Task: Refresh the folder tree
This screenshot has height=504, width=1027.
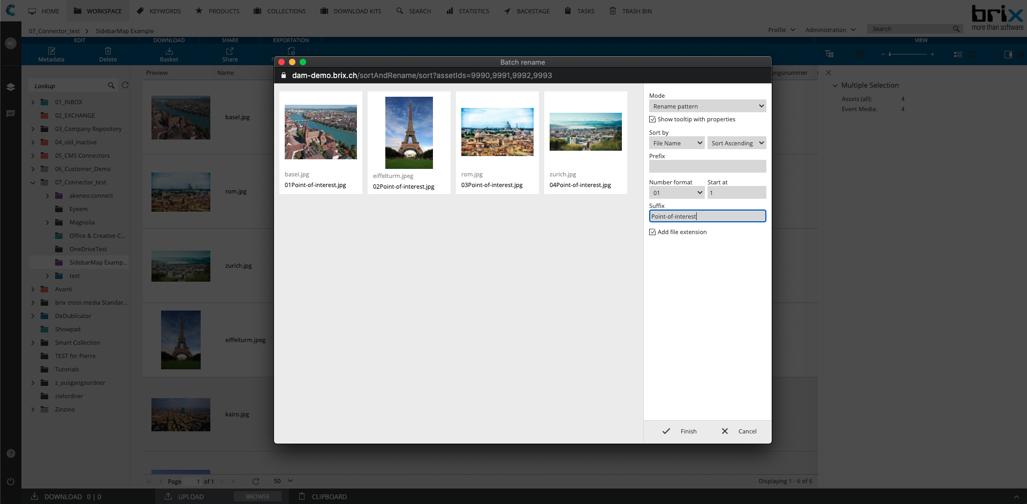Action: click(x=125, y=85)
